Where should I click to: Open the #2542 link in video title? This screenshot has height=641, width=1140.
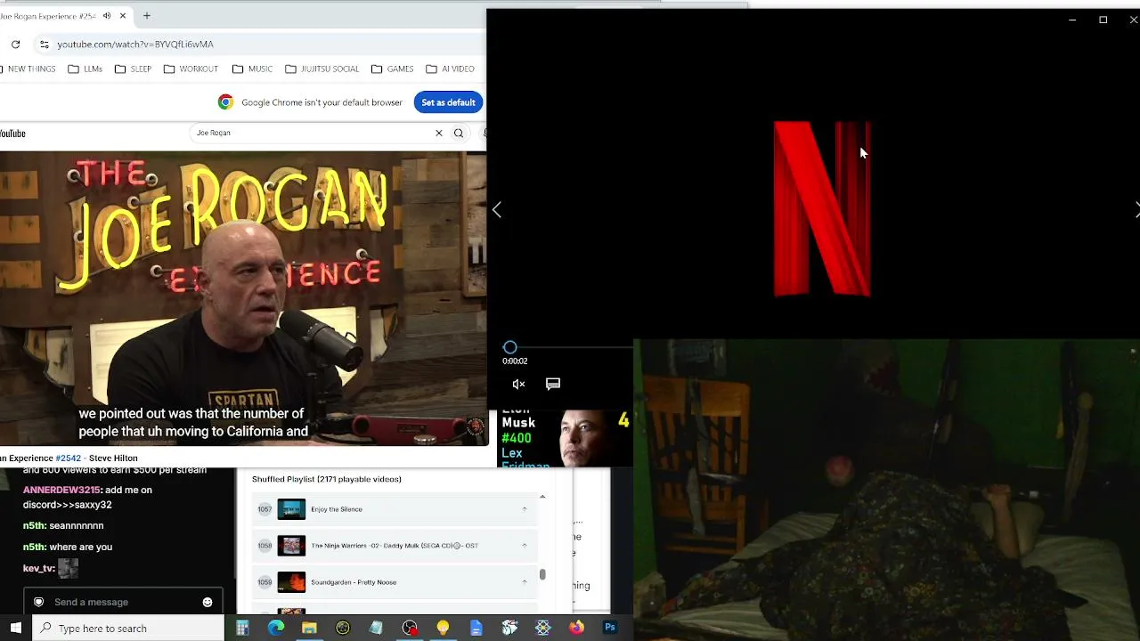point(68,458)
